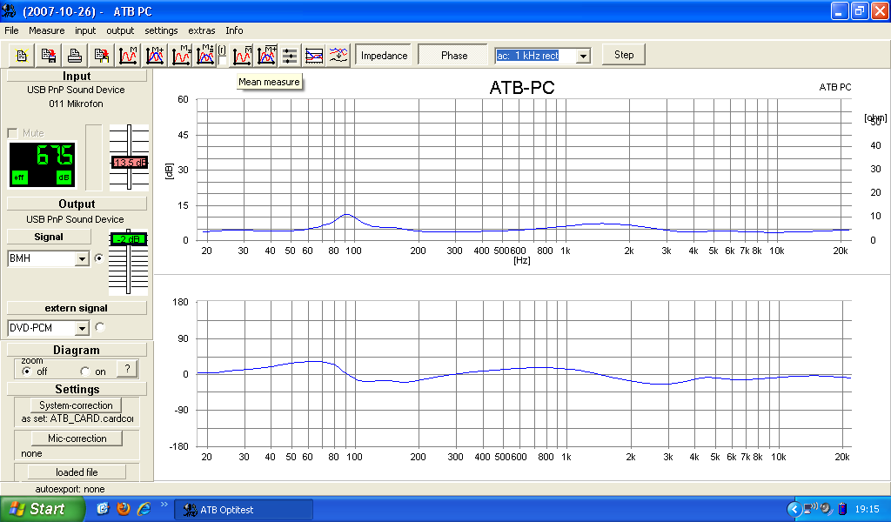Image resolution: width=891 pixels, height=522 pixels.
Task: Open the settings menu
Action: pos(161,30)
